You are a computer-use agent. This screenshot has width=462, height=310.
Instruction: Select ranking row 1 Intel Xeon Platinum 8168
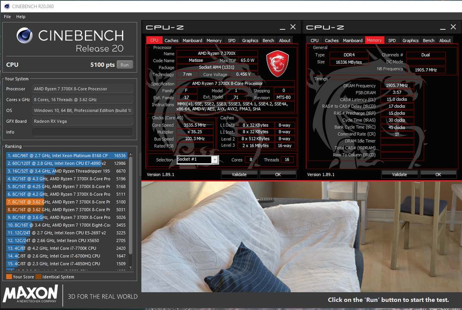pyautogui.click(x=67, y=155)
